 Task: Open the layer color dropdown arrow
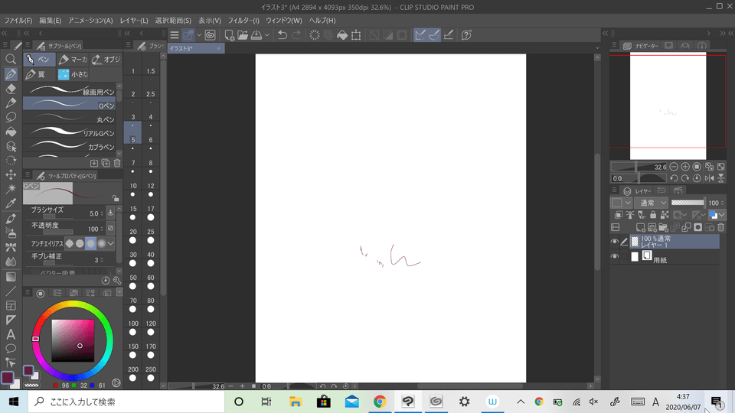pyautogui.click(x=628, y=203)
